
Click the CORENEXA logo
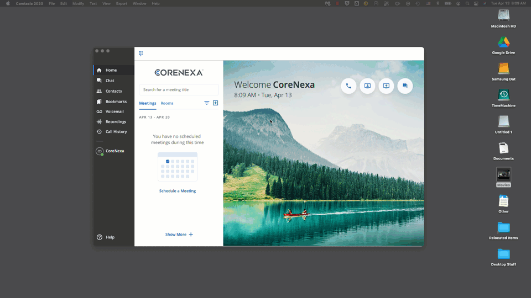point(179,73)
